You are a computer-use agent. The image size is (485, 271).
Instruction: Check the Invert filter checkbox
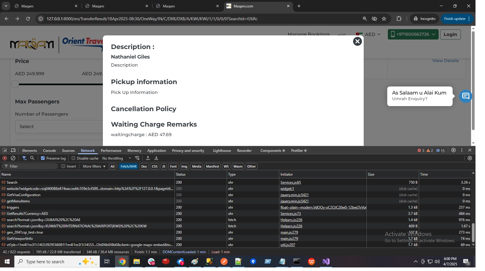click(63, 166)
